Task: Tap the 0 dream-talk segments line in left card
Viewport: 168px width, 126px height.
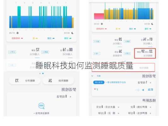Action: [x=64, y=96]
